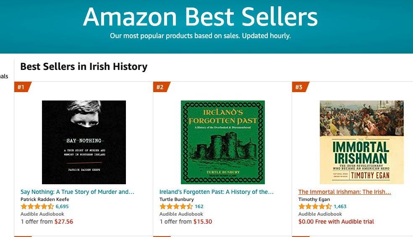Screen dimensions: 413x237
Task: Click the star rating for Say Nothing
Action: pos(37,206)
